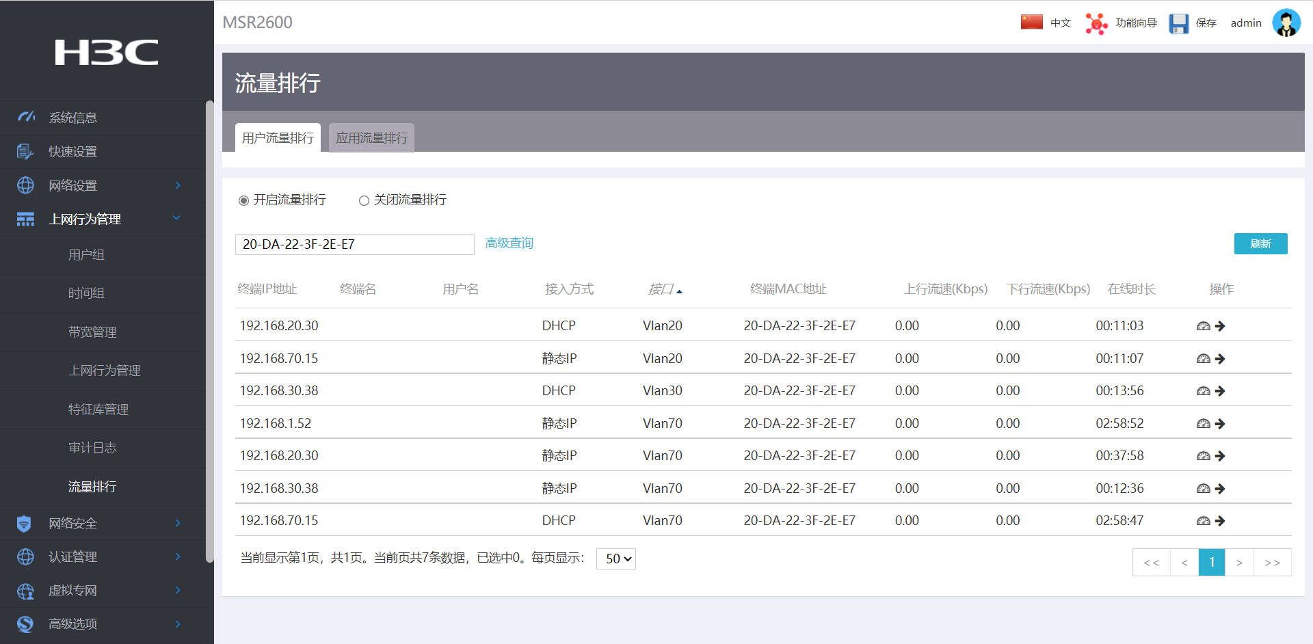Viewport: 1313px width, 644px height.
Task: Click the admin user avatar
Action: click(x=1286, y=23)
